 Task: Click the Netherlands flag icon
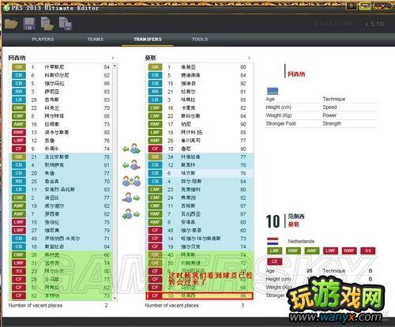(273, 241)
